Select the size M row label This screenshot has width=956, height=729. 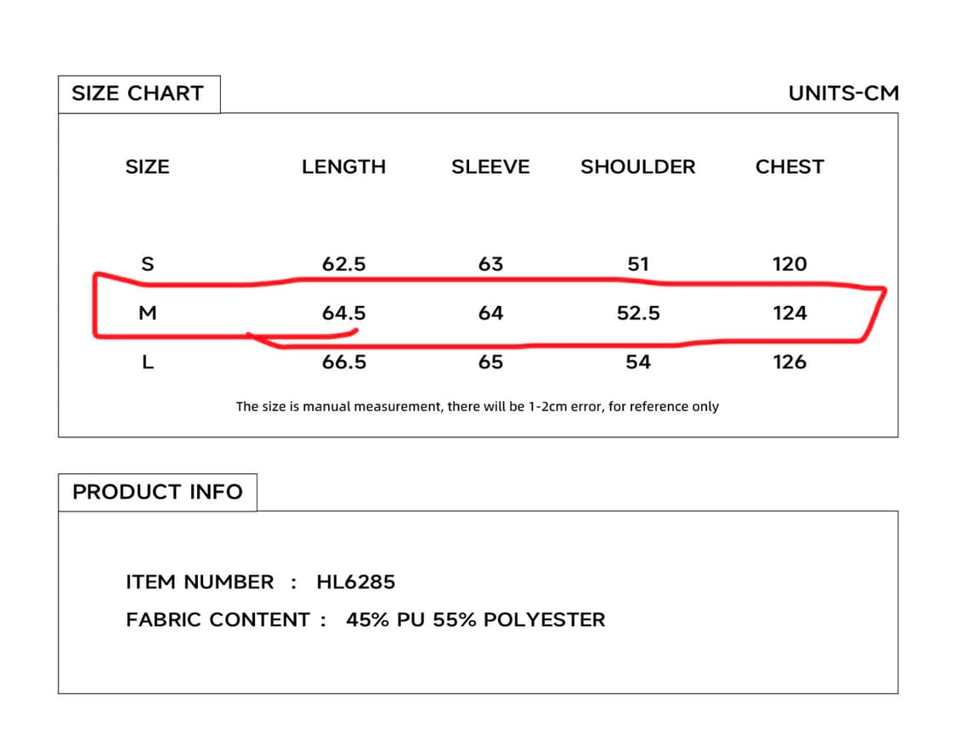(147, 314)
